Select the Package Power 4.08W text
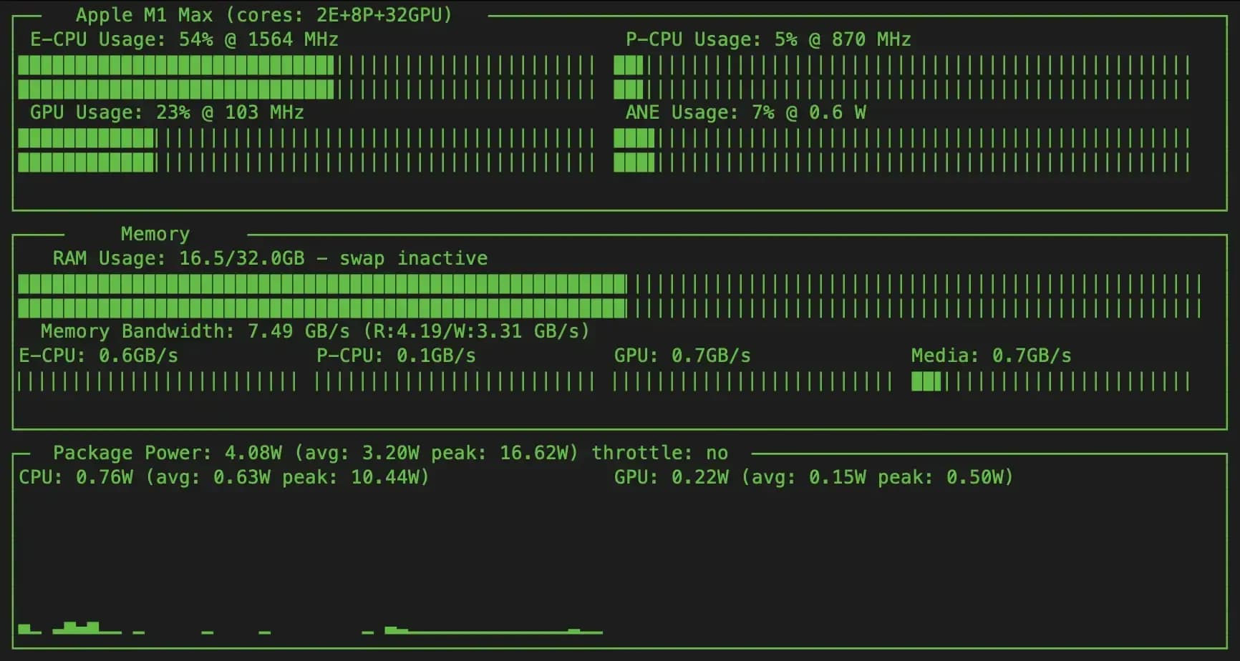 coord(315,453)
